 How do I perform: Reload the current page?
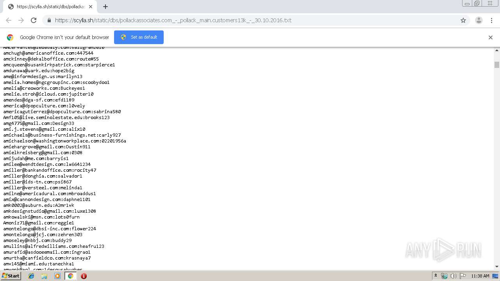click(x=34, y=20)
